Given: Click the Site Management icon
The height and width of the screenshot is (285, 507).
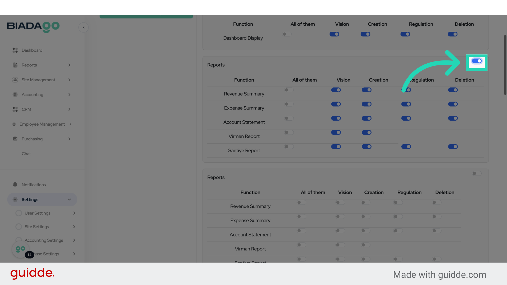Looking at the screenshot, I should tap(15, 80).
